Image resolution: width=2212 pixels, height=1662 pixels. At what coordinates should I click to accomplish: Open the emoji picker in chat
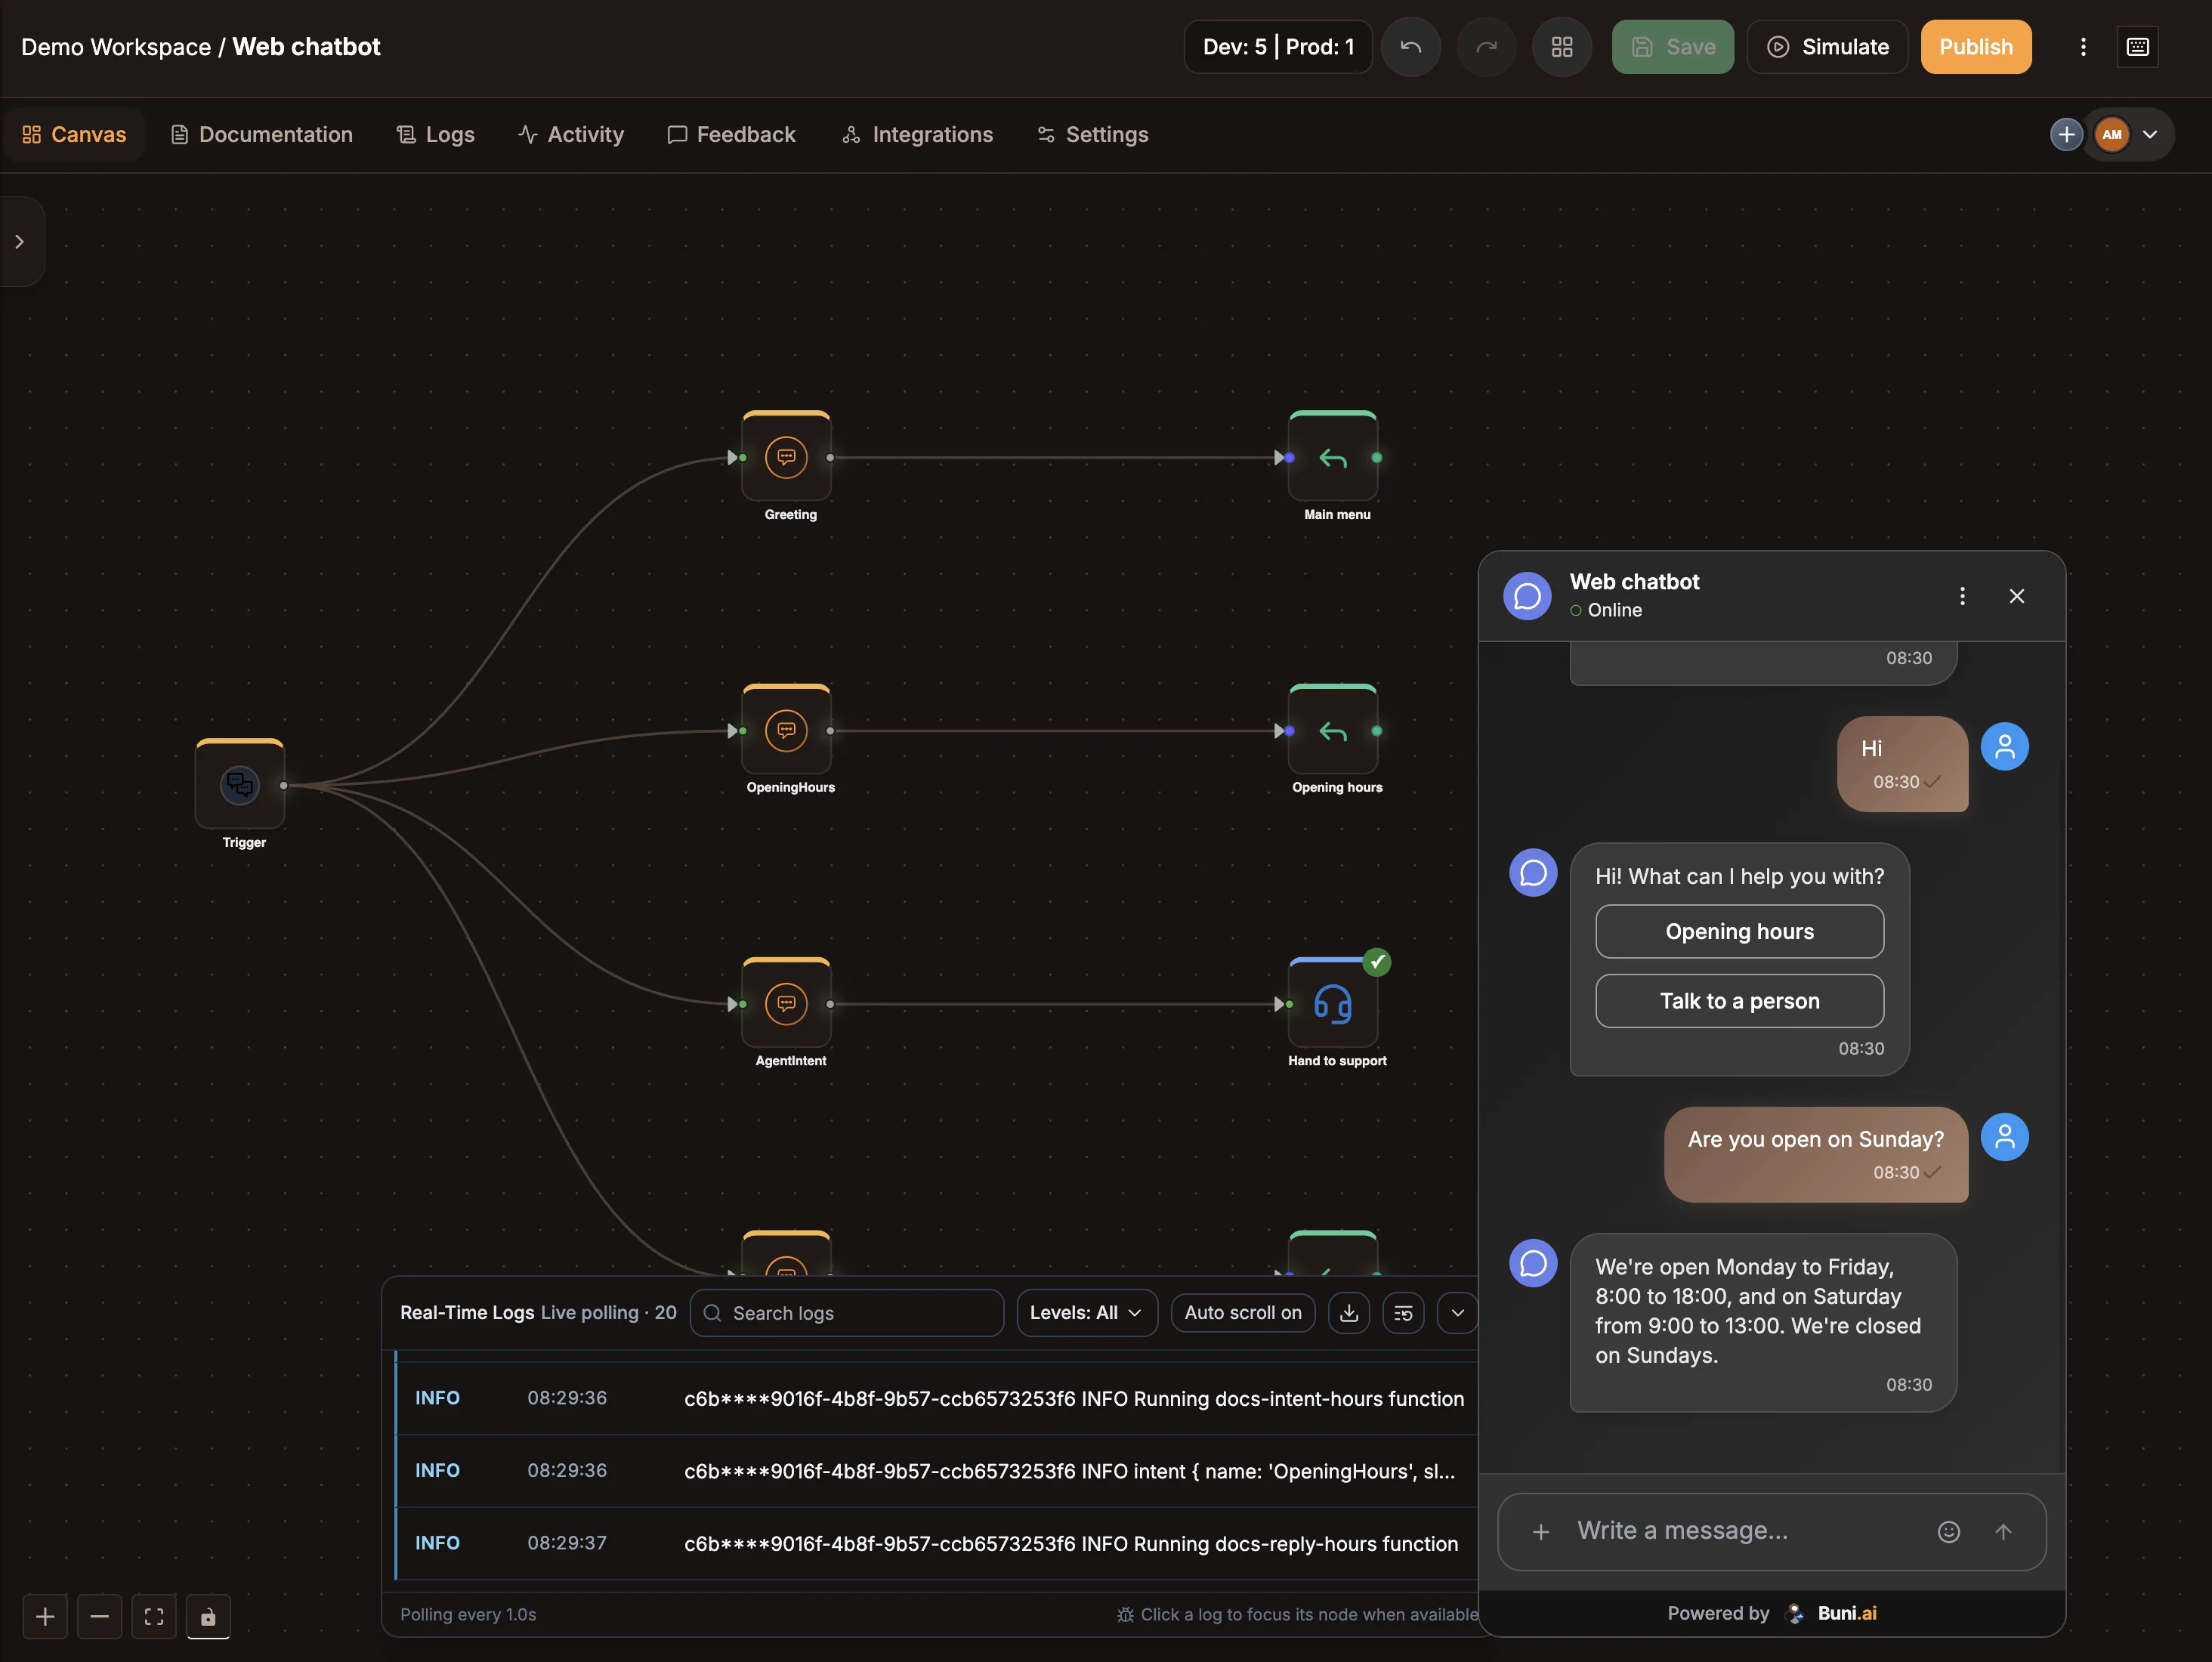click(1948, 1531)
